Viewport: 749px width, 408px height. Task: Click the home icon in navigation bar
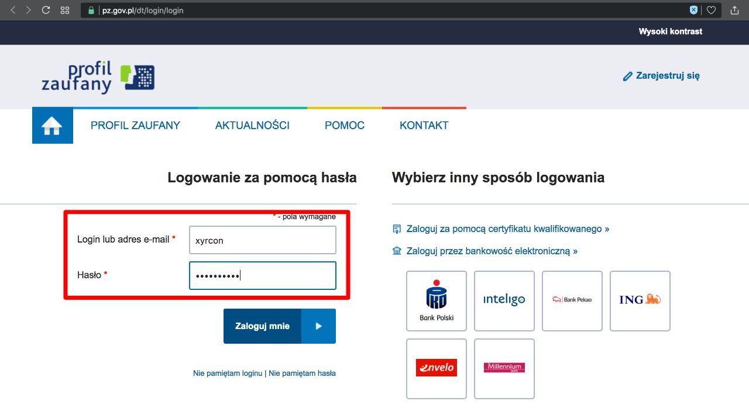pyautogui.click(x=52, y=126)
